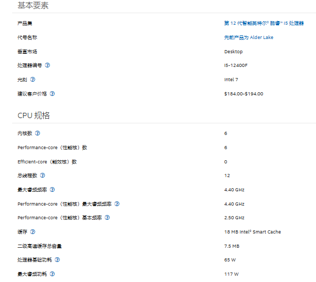Image resolution: width=316 pixels, height=282 pixels.
Task: Click the Efficient-core（能效核）数 label
Action: click(47, 162)
